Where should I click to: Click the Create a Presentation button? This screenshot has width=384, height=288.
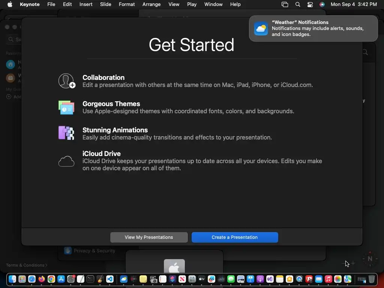coord(235,237)
